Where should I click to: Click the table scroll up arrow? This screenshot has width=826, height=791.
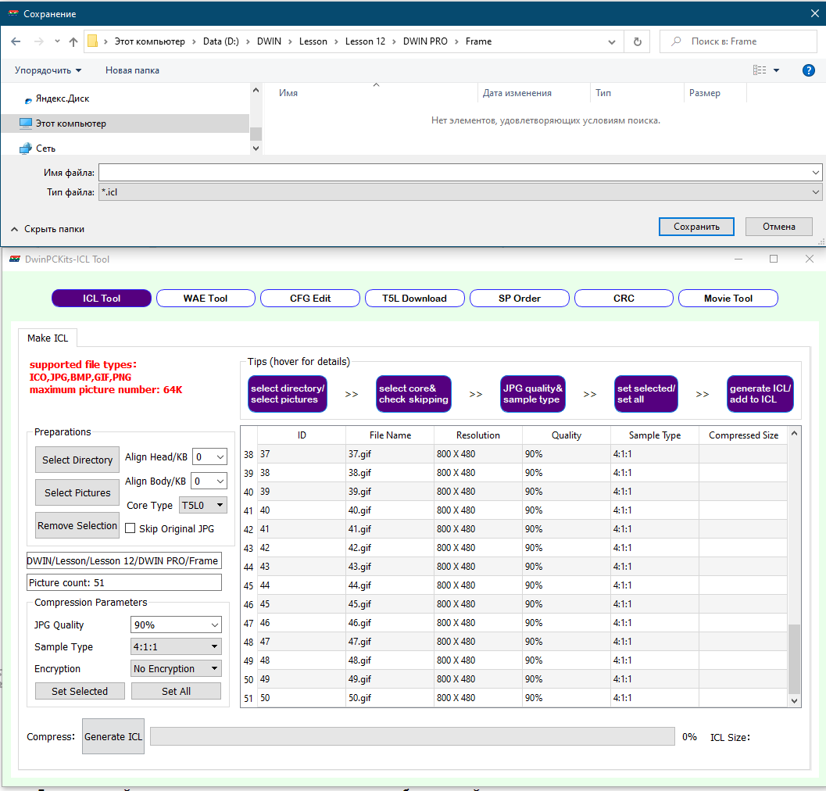[x=795, y=433]
